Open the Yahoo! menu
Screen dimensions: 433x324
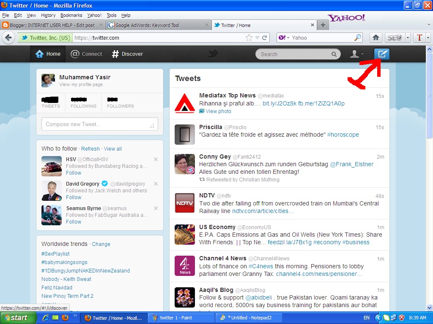[94, 15]
